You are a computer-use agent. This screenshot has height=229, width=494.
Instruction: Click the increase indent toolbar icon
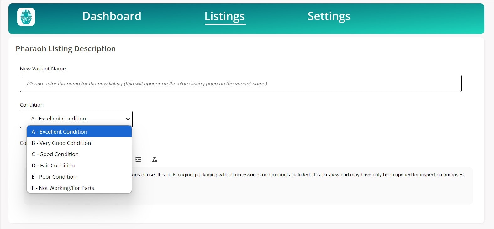(x=138, y=160)
